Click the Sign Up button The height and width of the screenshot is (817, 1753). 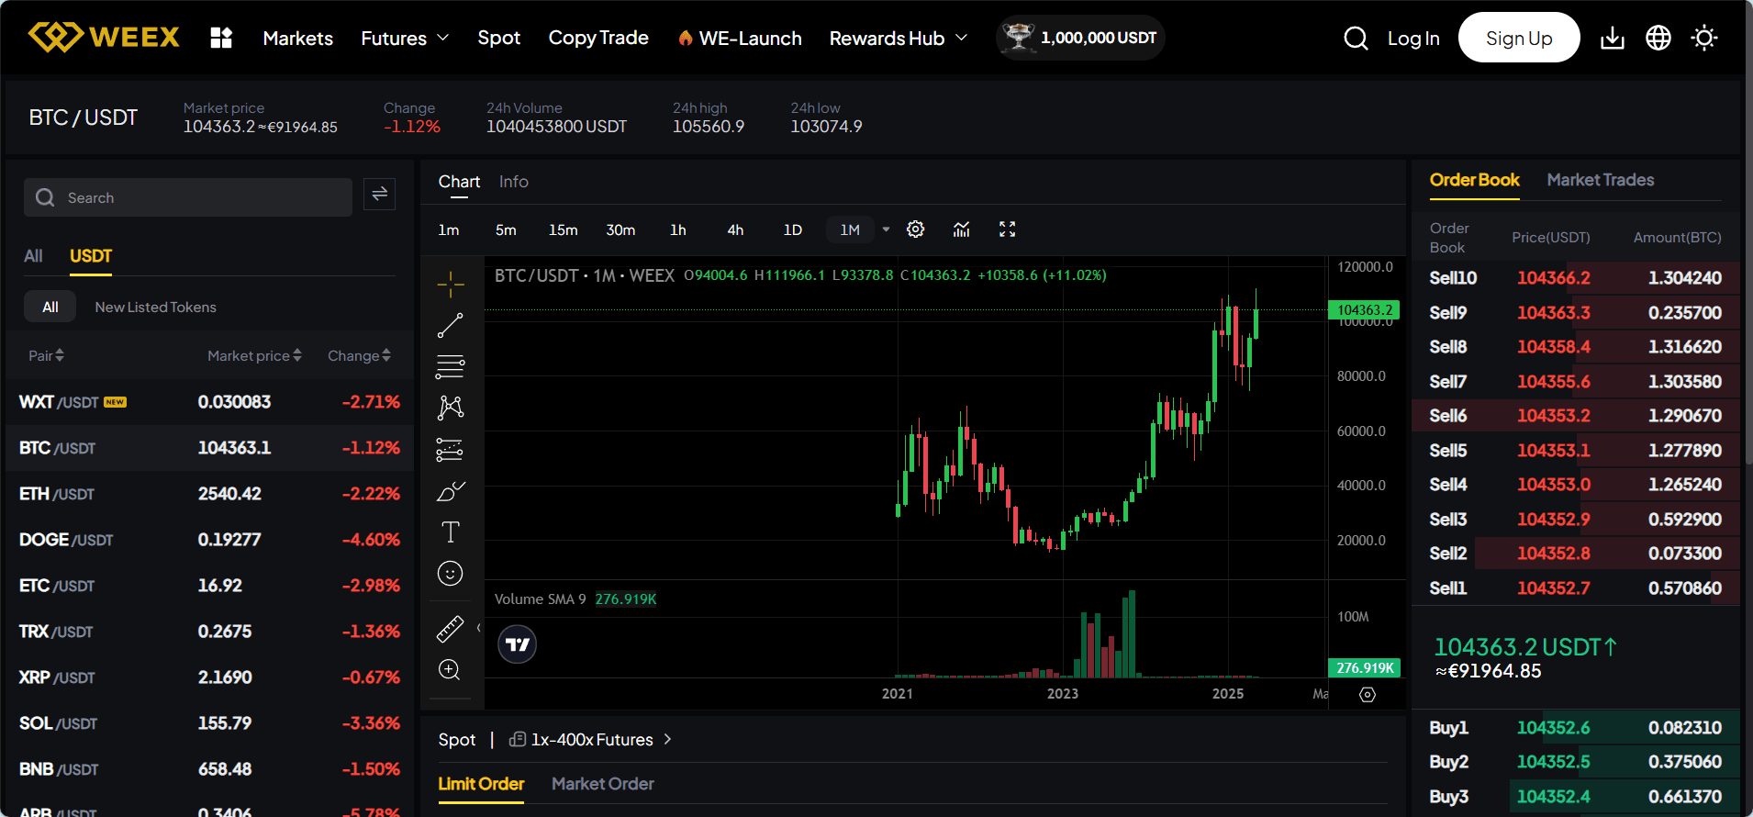pyautogui.click(x=1518, y=38)
